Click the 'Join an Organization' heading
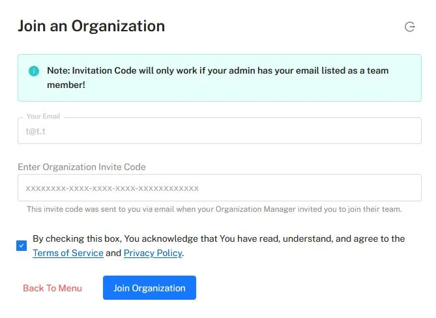The image size is (436, 318). [91, 27]
